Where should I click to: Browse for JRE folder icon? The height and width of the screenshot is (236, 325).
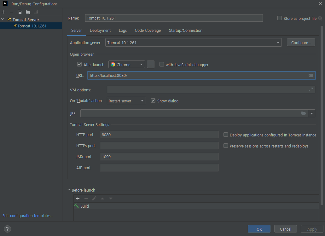click(x=304, y=113)
